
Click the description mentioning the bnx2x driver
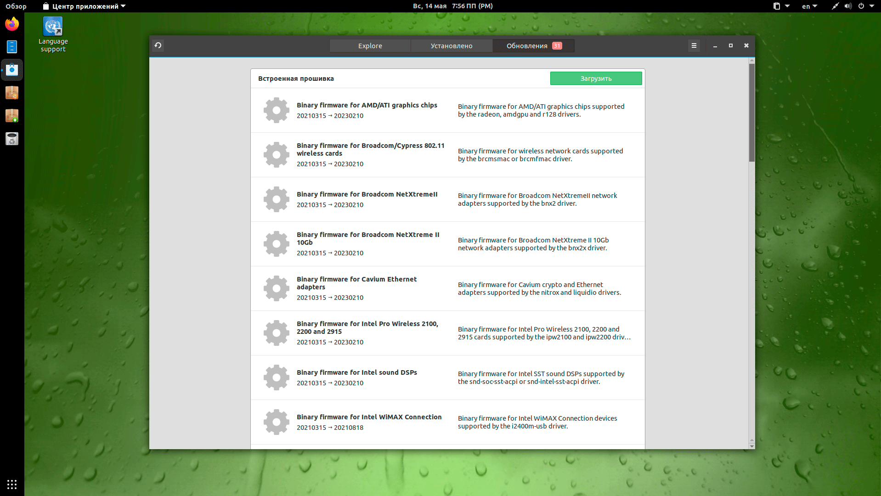click(533, 244)
